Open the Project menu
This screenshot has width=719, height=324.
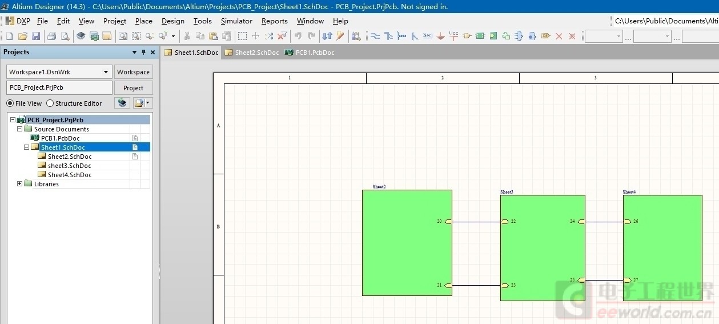tap(115, 21)
